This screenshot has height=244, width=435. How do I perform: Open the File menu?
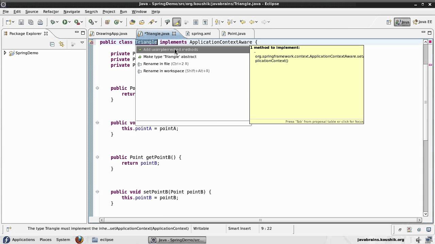click(6, 12)
